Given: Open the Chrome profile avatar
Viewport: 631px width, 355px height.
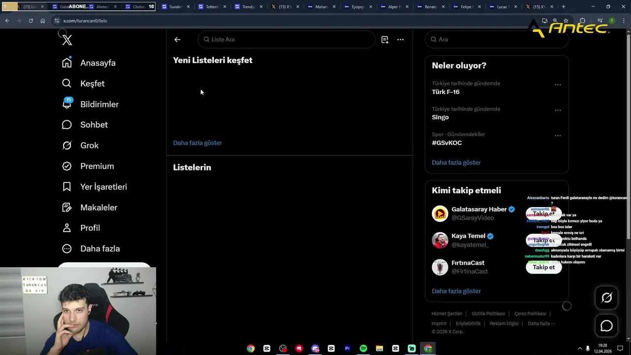Looking at the screenshot, I should (612, 21).
